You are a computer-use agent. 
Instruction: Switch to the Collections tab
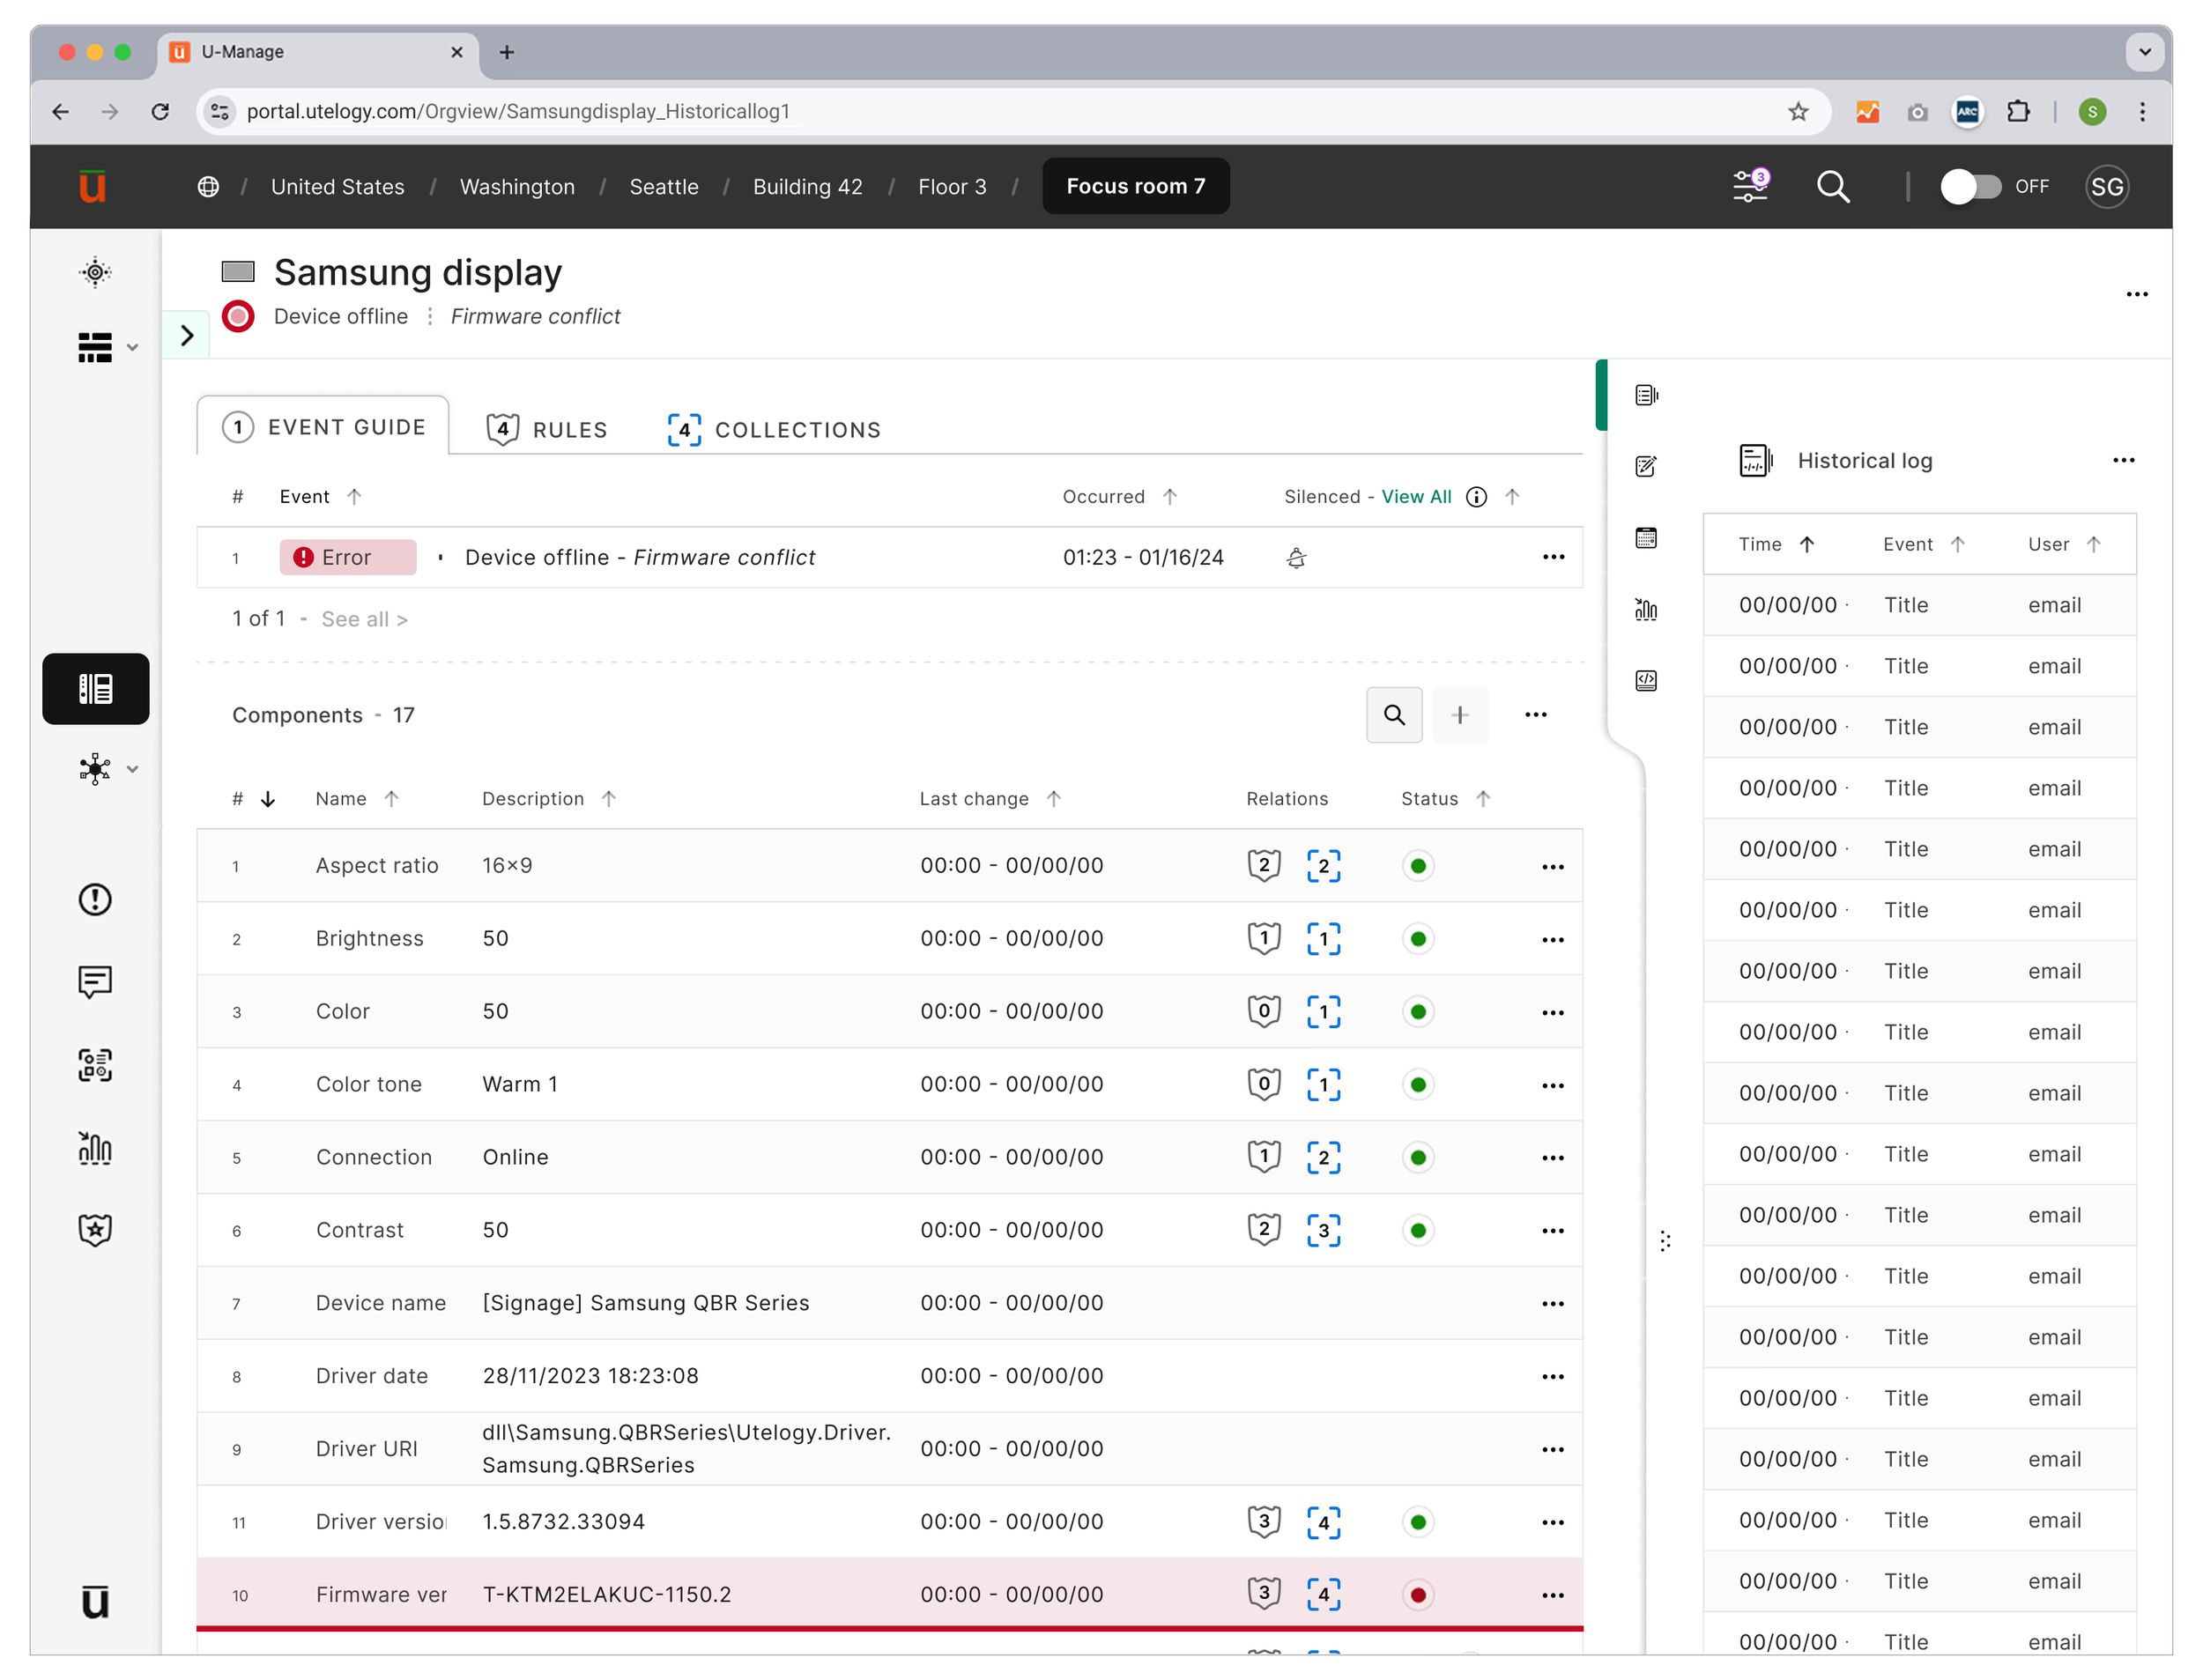click(x=774, y=430)
